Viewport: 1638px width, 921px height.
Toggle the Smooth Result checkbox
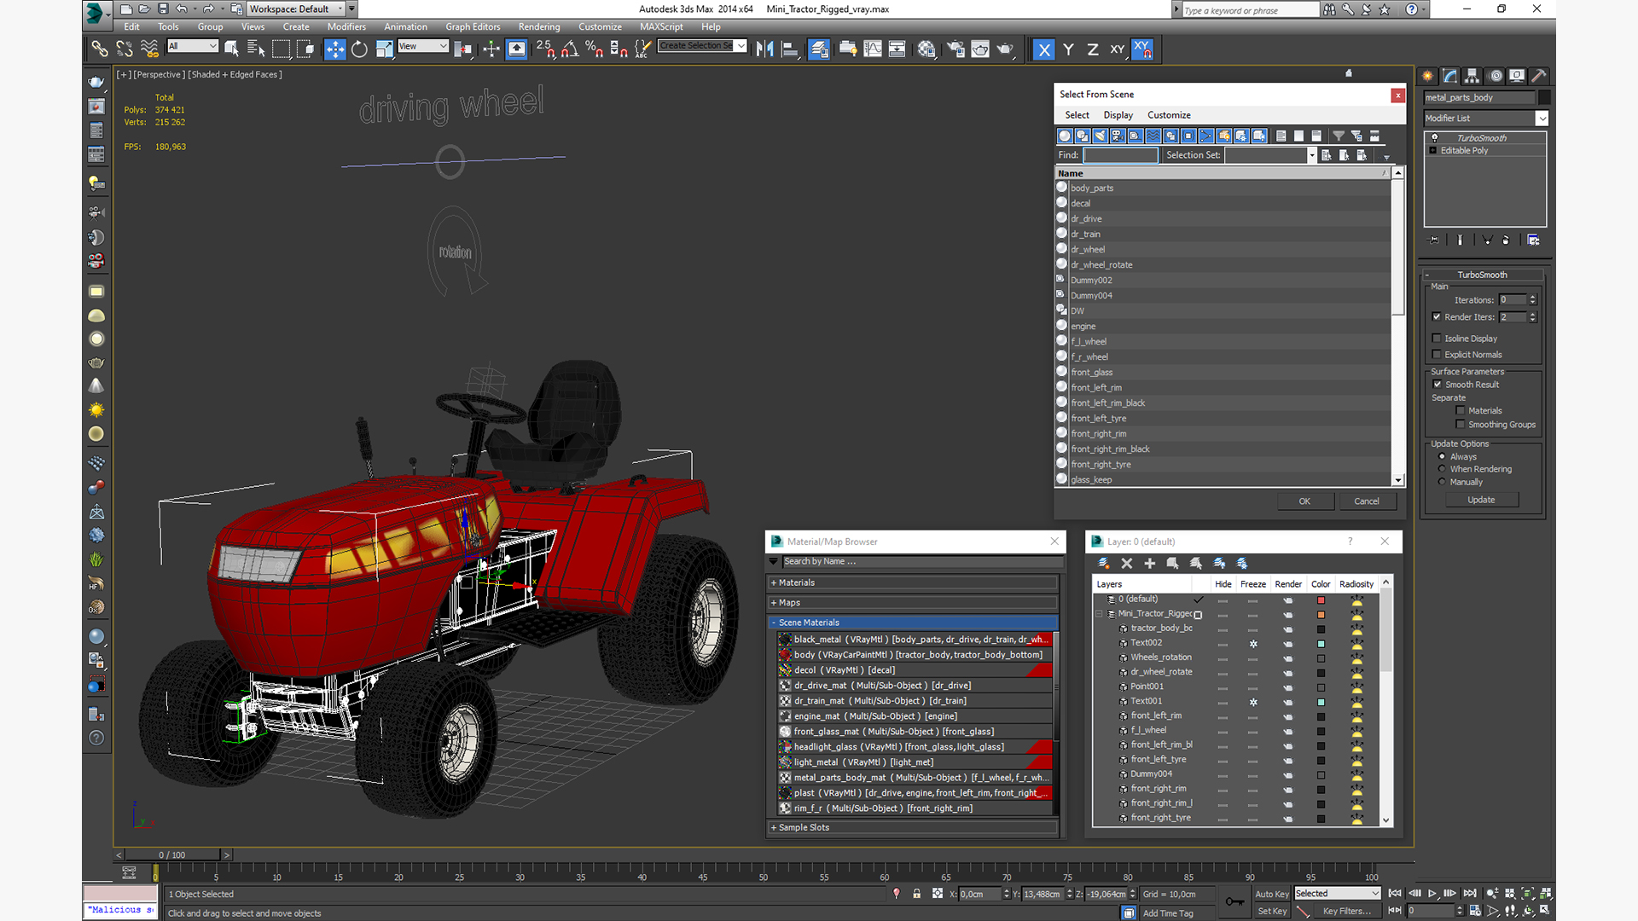pyautogui.click(x=1438, y=385)
